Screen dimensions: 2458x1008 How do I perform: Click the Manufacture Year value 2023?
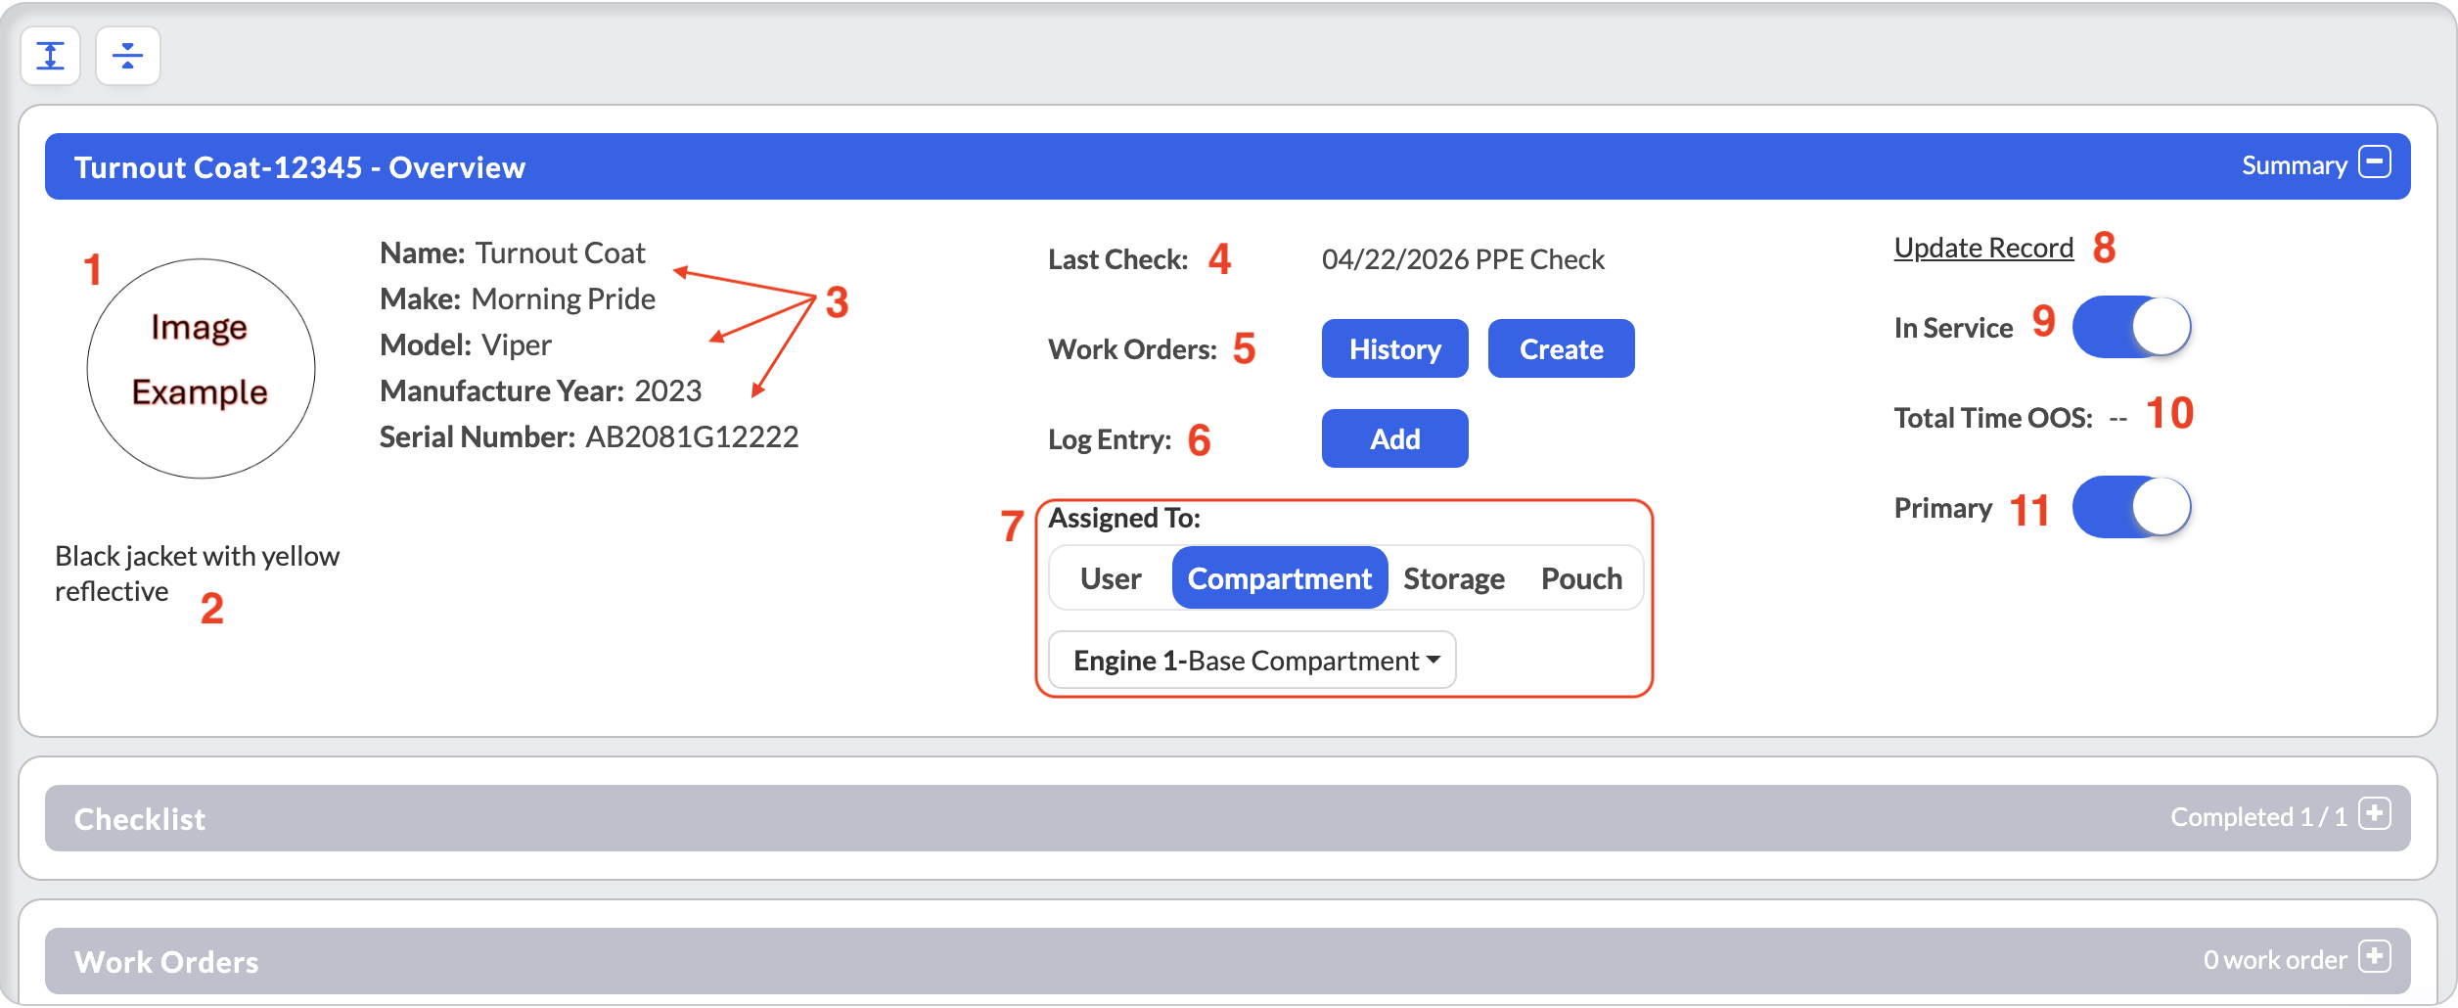coord(667,390)
